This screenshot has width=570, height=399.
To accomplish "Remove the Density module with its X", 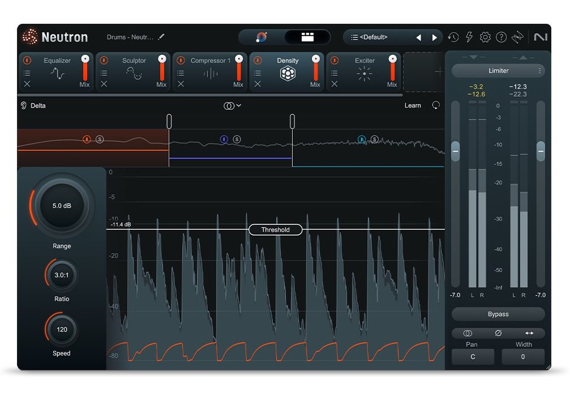I will [258, 84].
